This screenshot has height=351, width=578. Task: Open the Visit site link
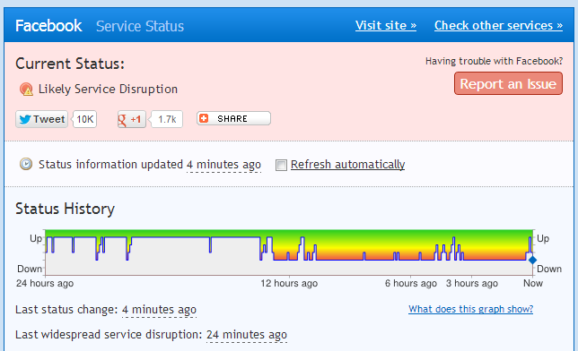pos(386,25)
